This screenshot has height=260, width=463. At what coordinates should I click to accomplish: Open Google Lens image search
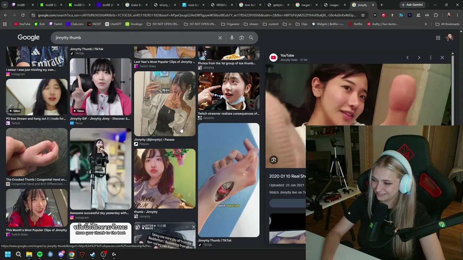click(x=242, y=38)
